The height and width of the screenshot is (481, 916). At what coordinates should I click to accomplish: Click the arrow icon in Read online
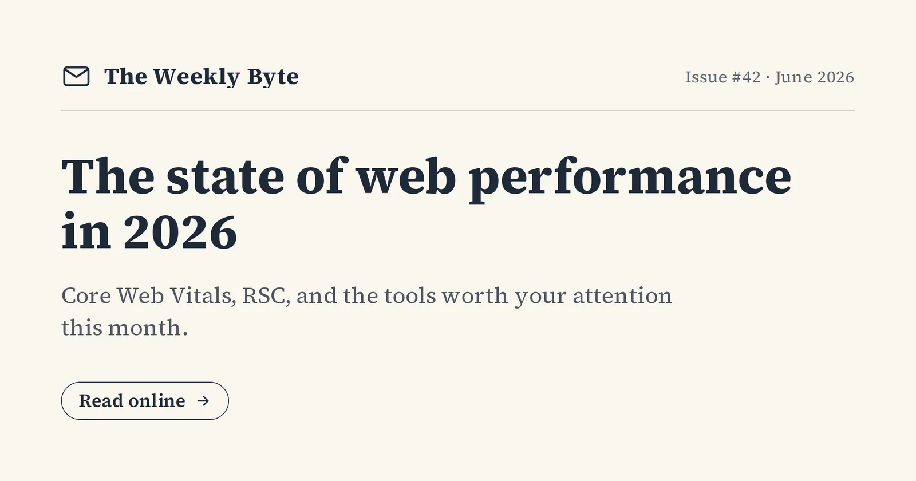203,401
